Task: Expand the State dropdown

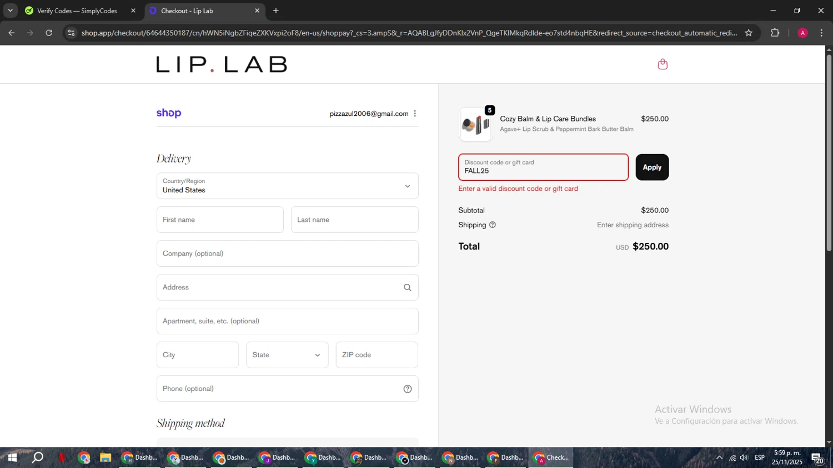Action: point(287,355)
